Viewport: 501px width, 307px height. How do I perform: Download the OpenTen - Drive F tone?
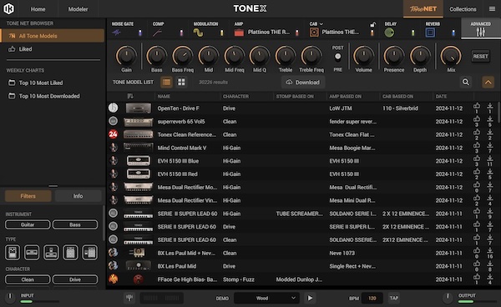coord(490,106)
